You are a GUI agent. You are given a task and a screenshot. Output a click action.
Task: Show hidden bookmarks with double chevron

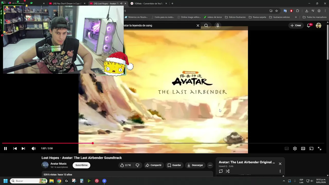point(296,17)
